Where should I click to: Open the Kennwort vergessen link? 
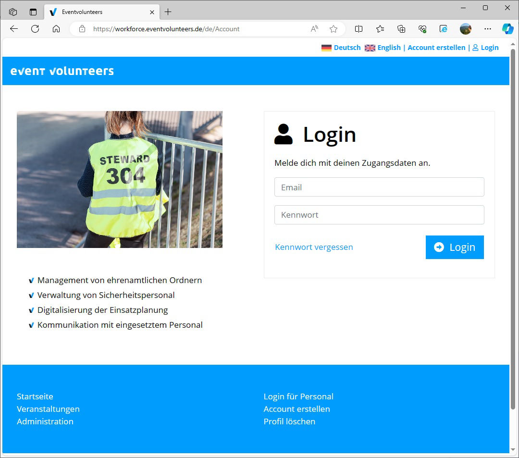tap(314, 247)
